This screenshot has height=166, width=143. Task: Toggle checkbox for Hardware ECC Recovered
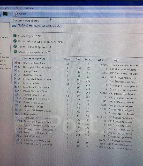pyautogui.click(x=17, y=117)
